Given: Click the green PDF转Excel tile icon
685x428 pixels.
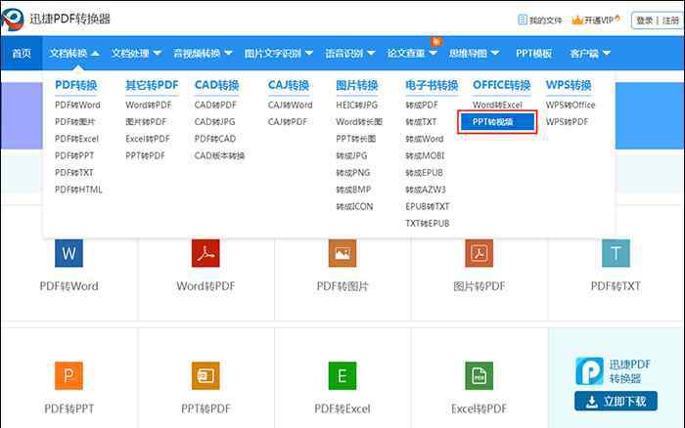Looking at the screenshot, I should pyautogui.click(x=342, y=375).
